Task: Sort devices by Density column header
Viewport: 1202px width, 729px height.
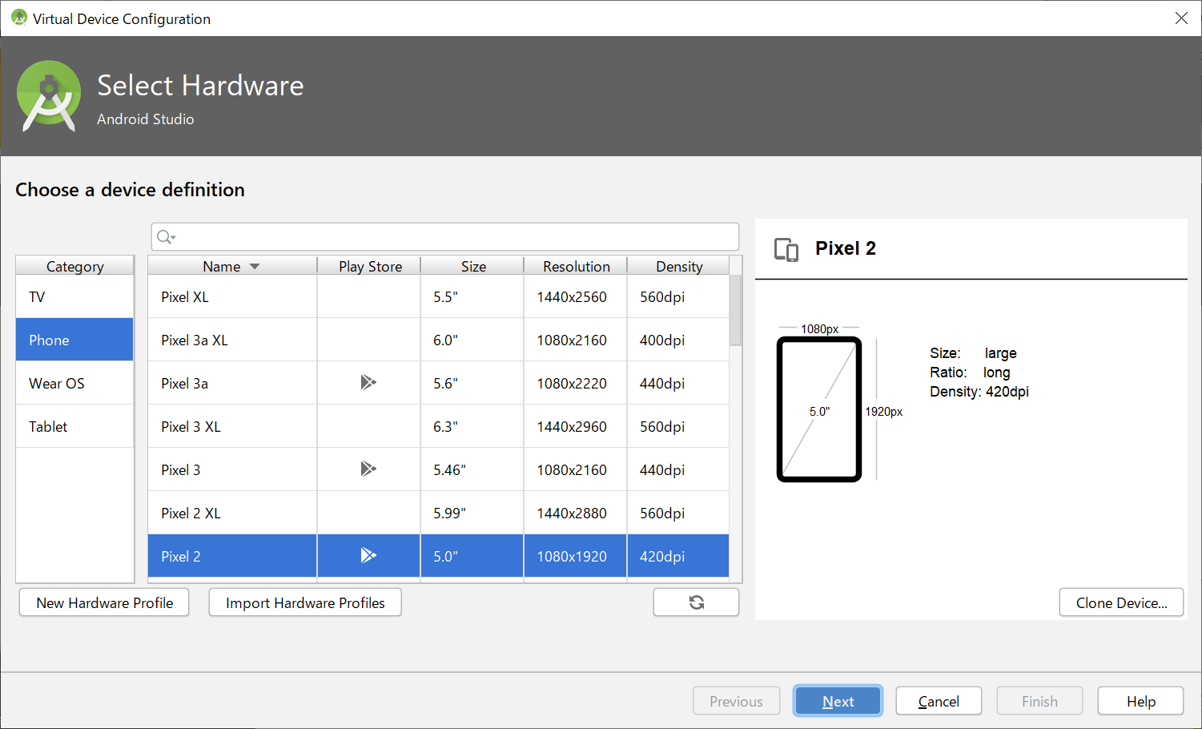Action: coord(678,267)
